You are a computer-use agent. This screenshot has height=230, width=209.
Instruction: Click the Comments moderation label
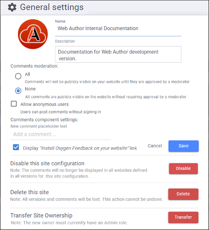(x=34, y=66)
